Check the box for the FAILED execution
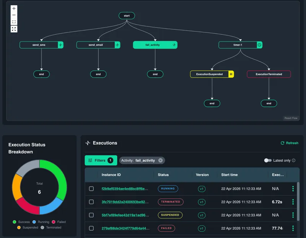 pos(91,228)
